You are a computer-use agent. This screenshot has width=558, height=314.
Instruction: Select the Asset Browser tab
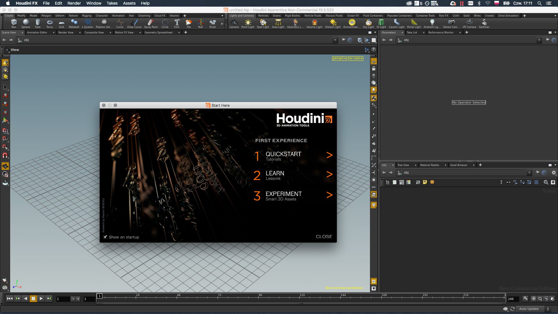pos(459,165)
